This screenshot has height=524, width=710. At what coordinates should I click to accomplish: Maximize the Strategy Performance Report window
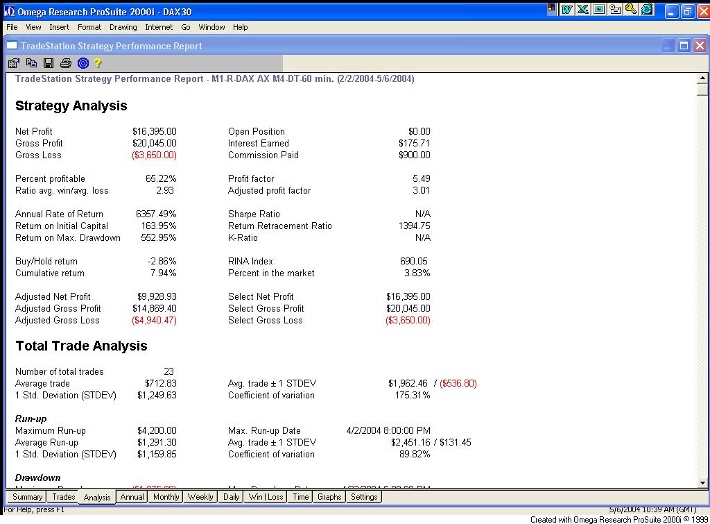point(684,46)
